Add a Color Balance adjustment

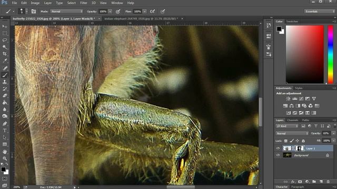[291, 106]
